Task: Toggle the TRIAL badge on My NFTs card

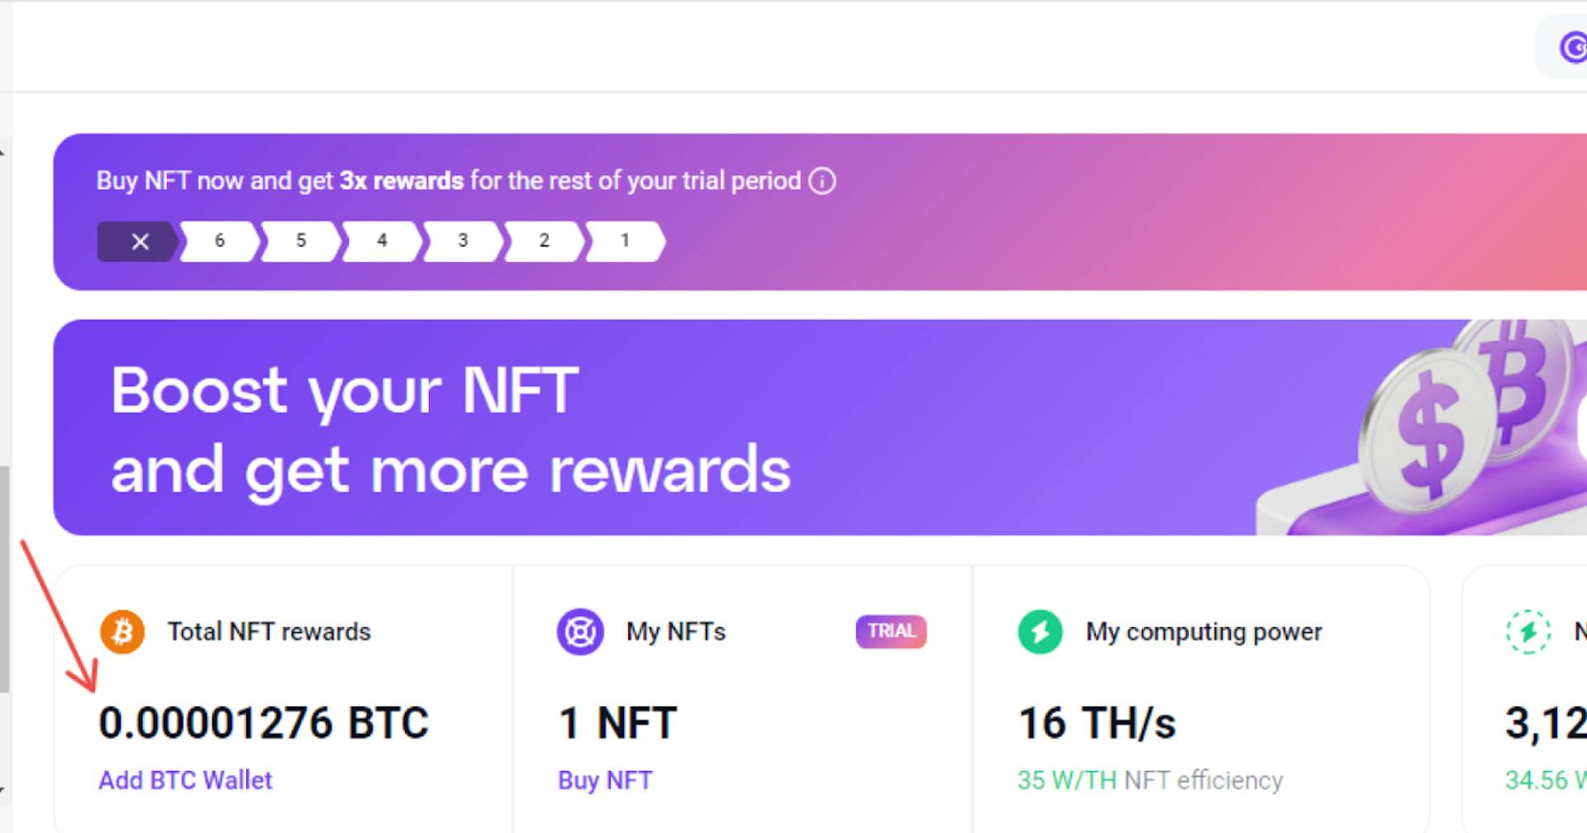Action: click(890, 631)
